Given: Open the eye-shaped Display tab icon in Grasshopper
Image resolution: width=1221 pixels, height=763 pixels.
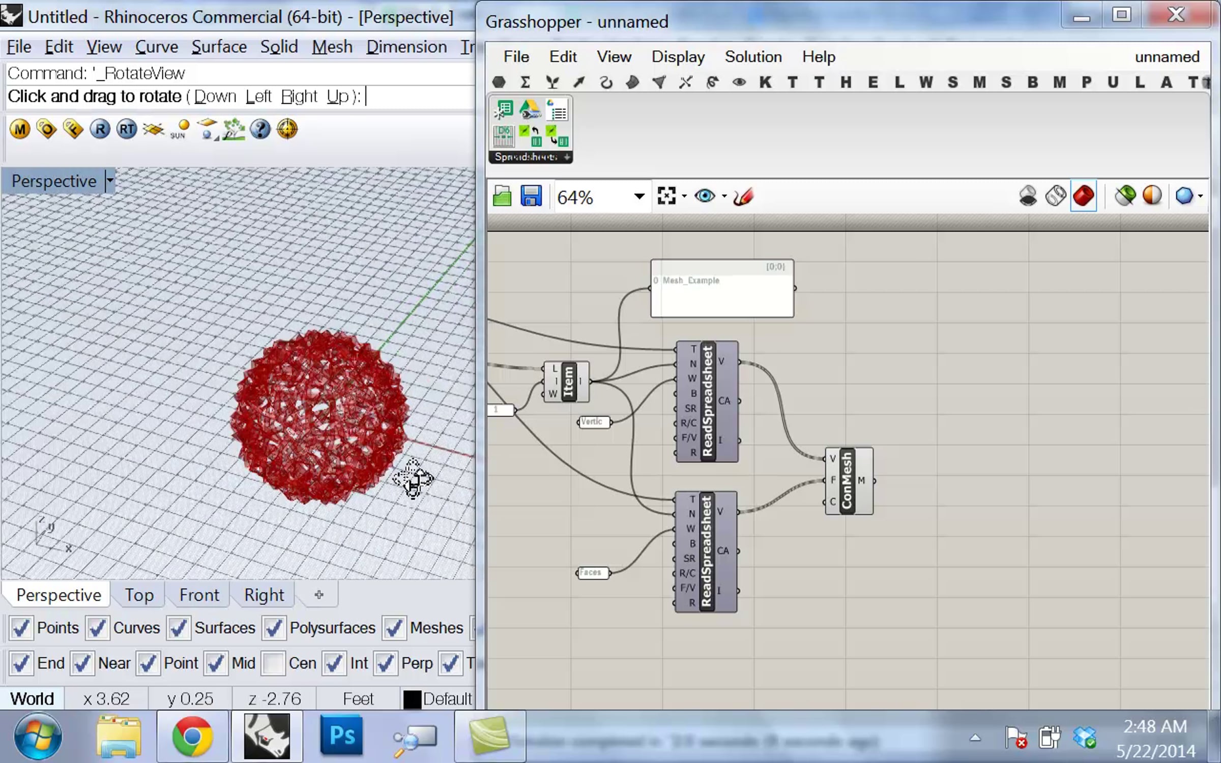Looking at the screenshot, I should (739, 82).
